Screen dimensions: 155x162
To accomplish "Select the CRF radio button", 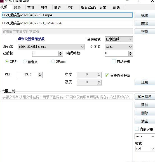I will [7, 61].
